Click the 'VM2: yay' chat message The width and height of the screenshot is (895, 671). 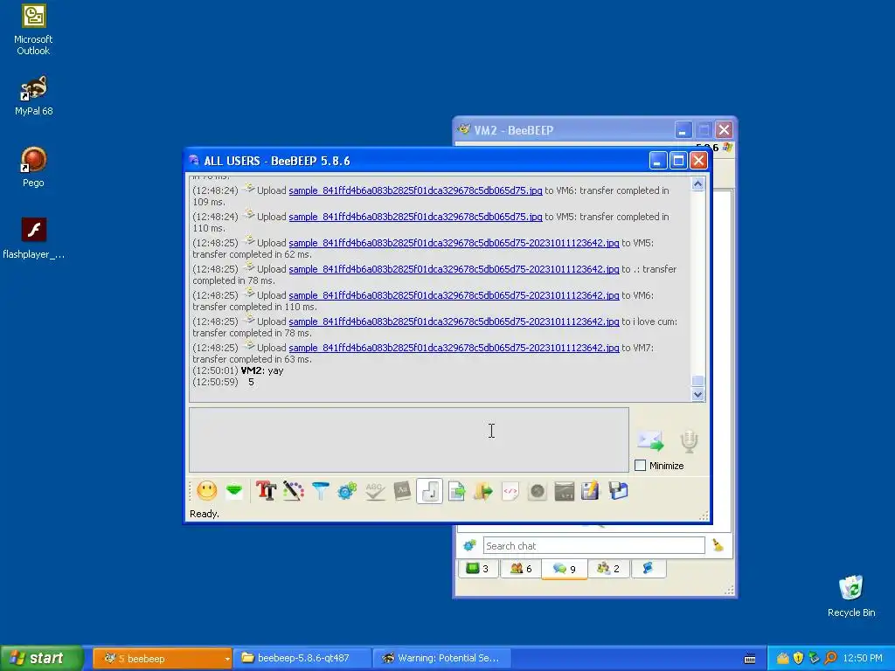pyautogui.click(x=262, y=370)
